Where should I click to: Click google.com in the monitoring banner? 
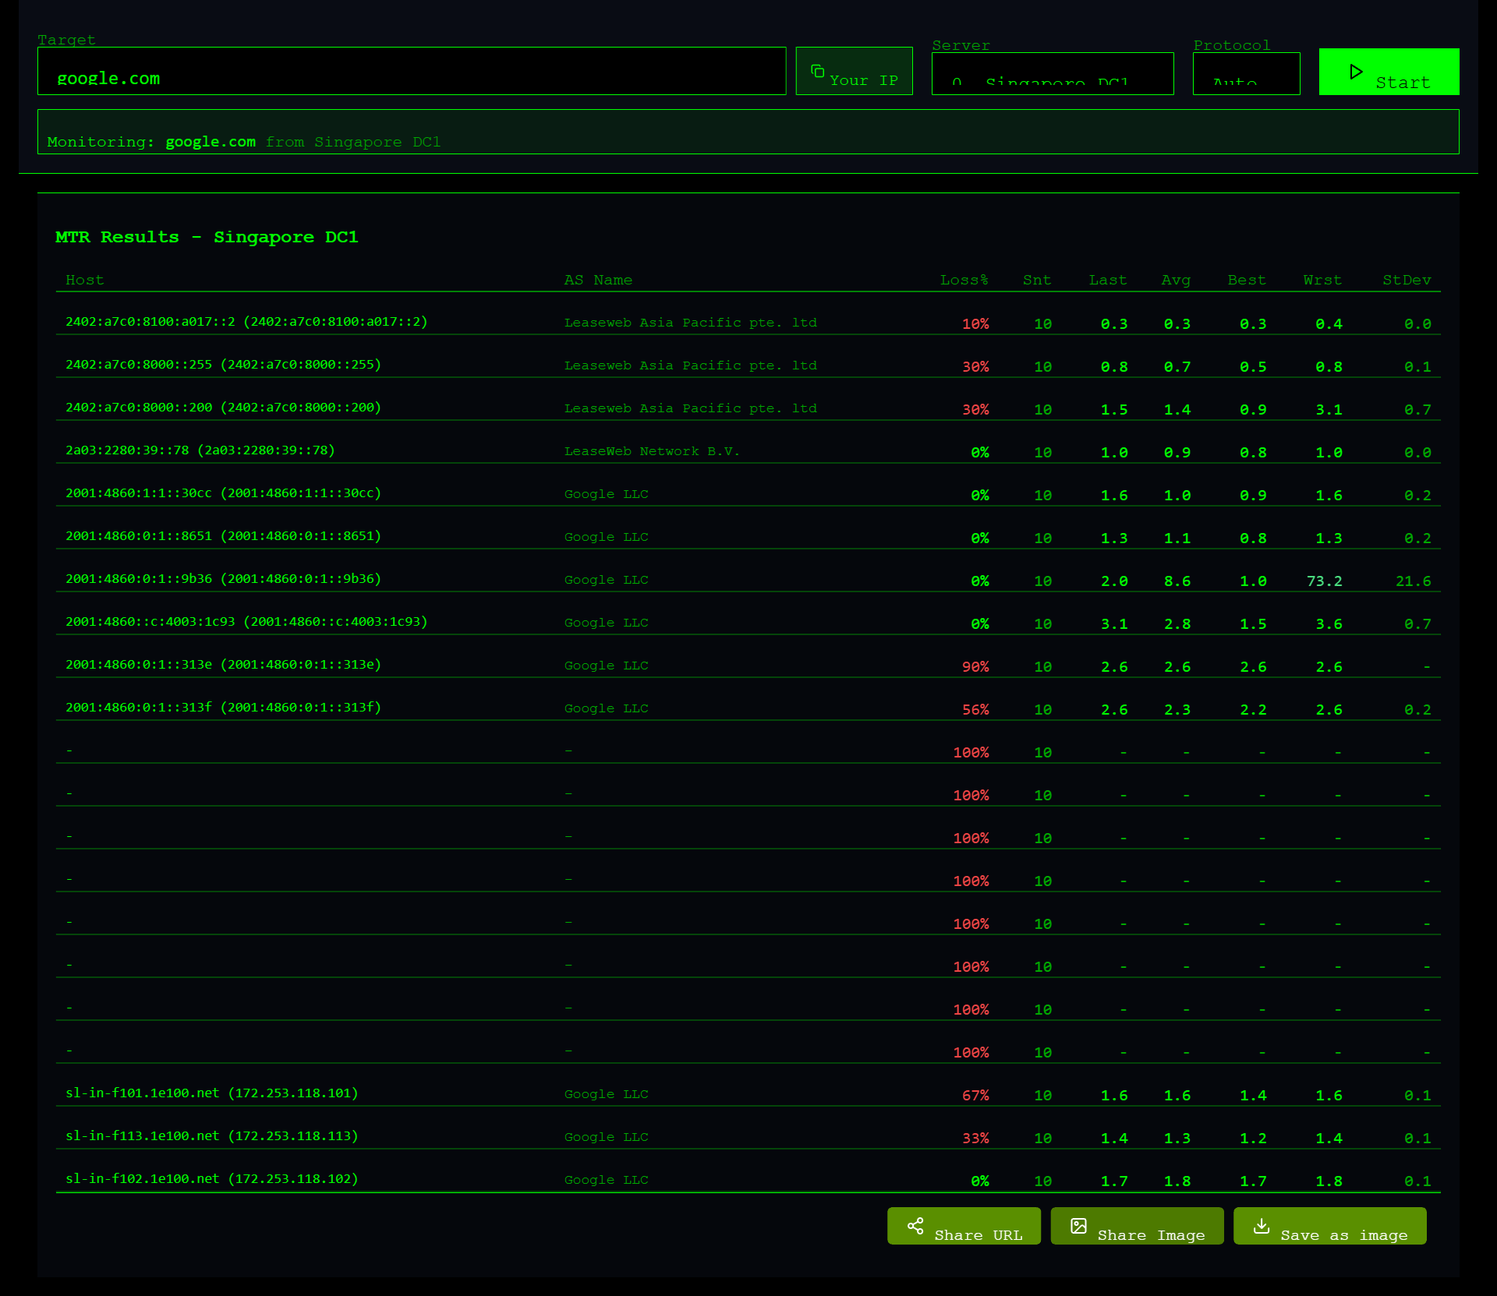click(211, 142)
